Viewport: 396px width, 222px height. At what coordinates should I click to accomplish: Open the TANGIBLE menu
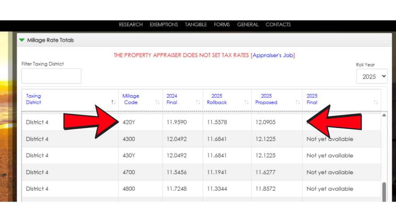point(196,25)
